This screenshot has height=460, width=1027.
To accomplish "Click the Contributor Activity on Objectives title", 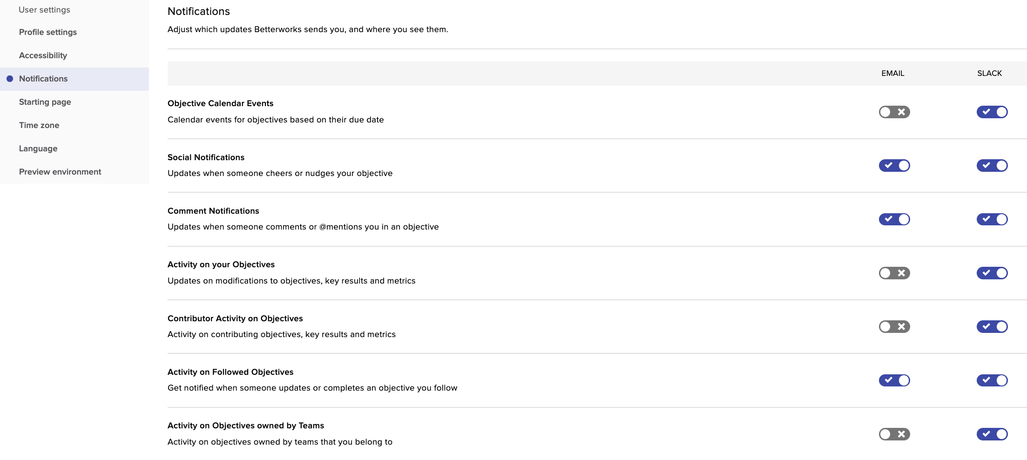I will 235,318.
